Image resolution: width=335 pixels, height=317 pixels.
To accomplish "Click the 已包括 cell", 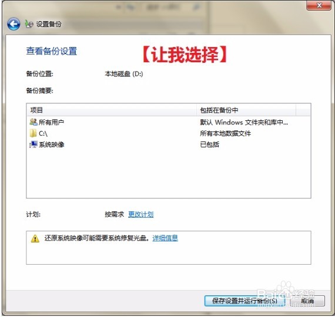I will [x=209, y=144].
